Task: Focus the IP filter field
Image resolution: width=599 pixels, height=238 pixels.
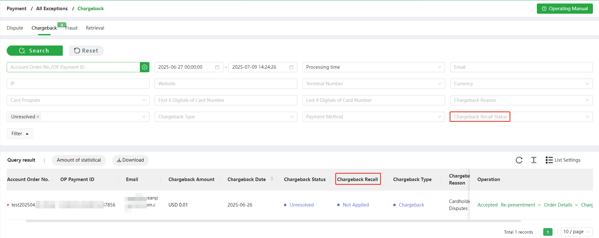Action: pos(78,84)
